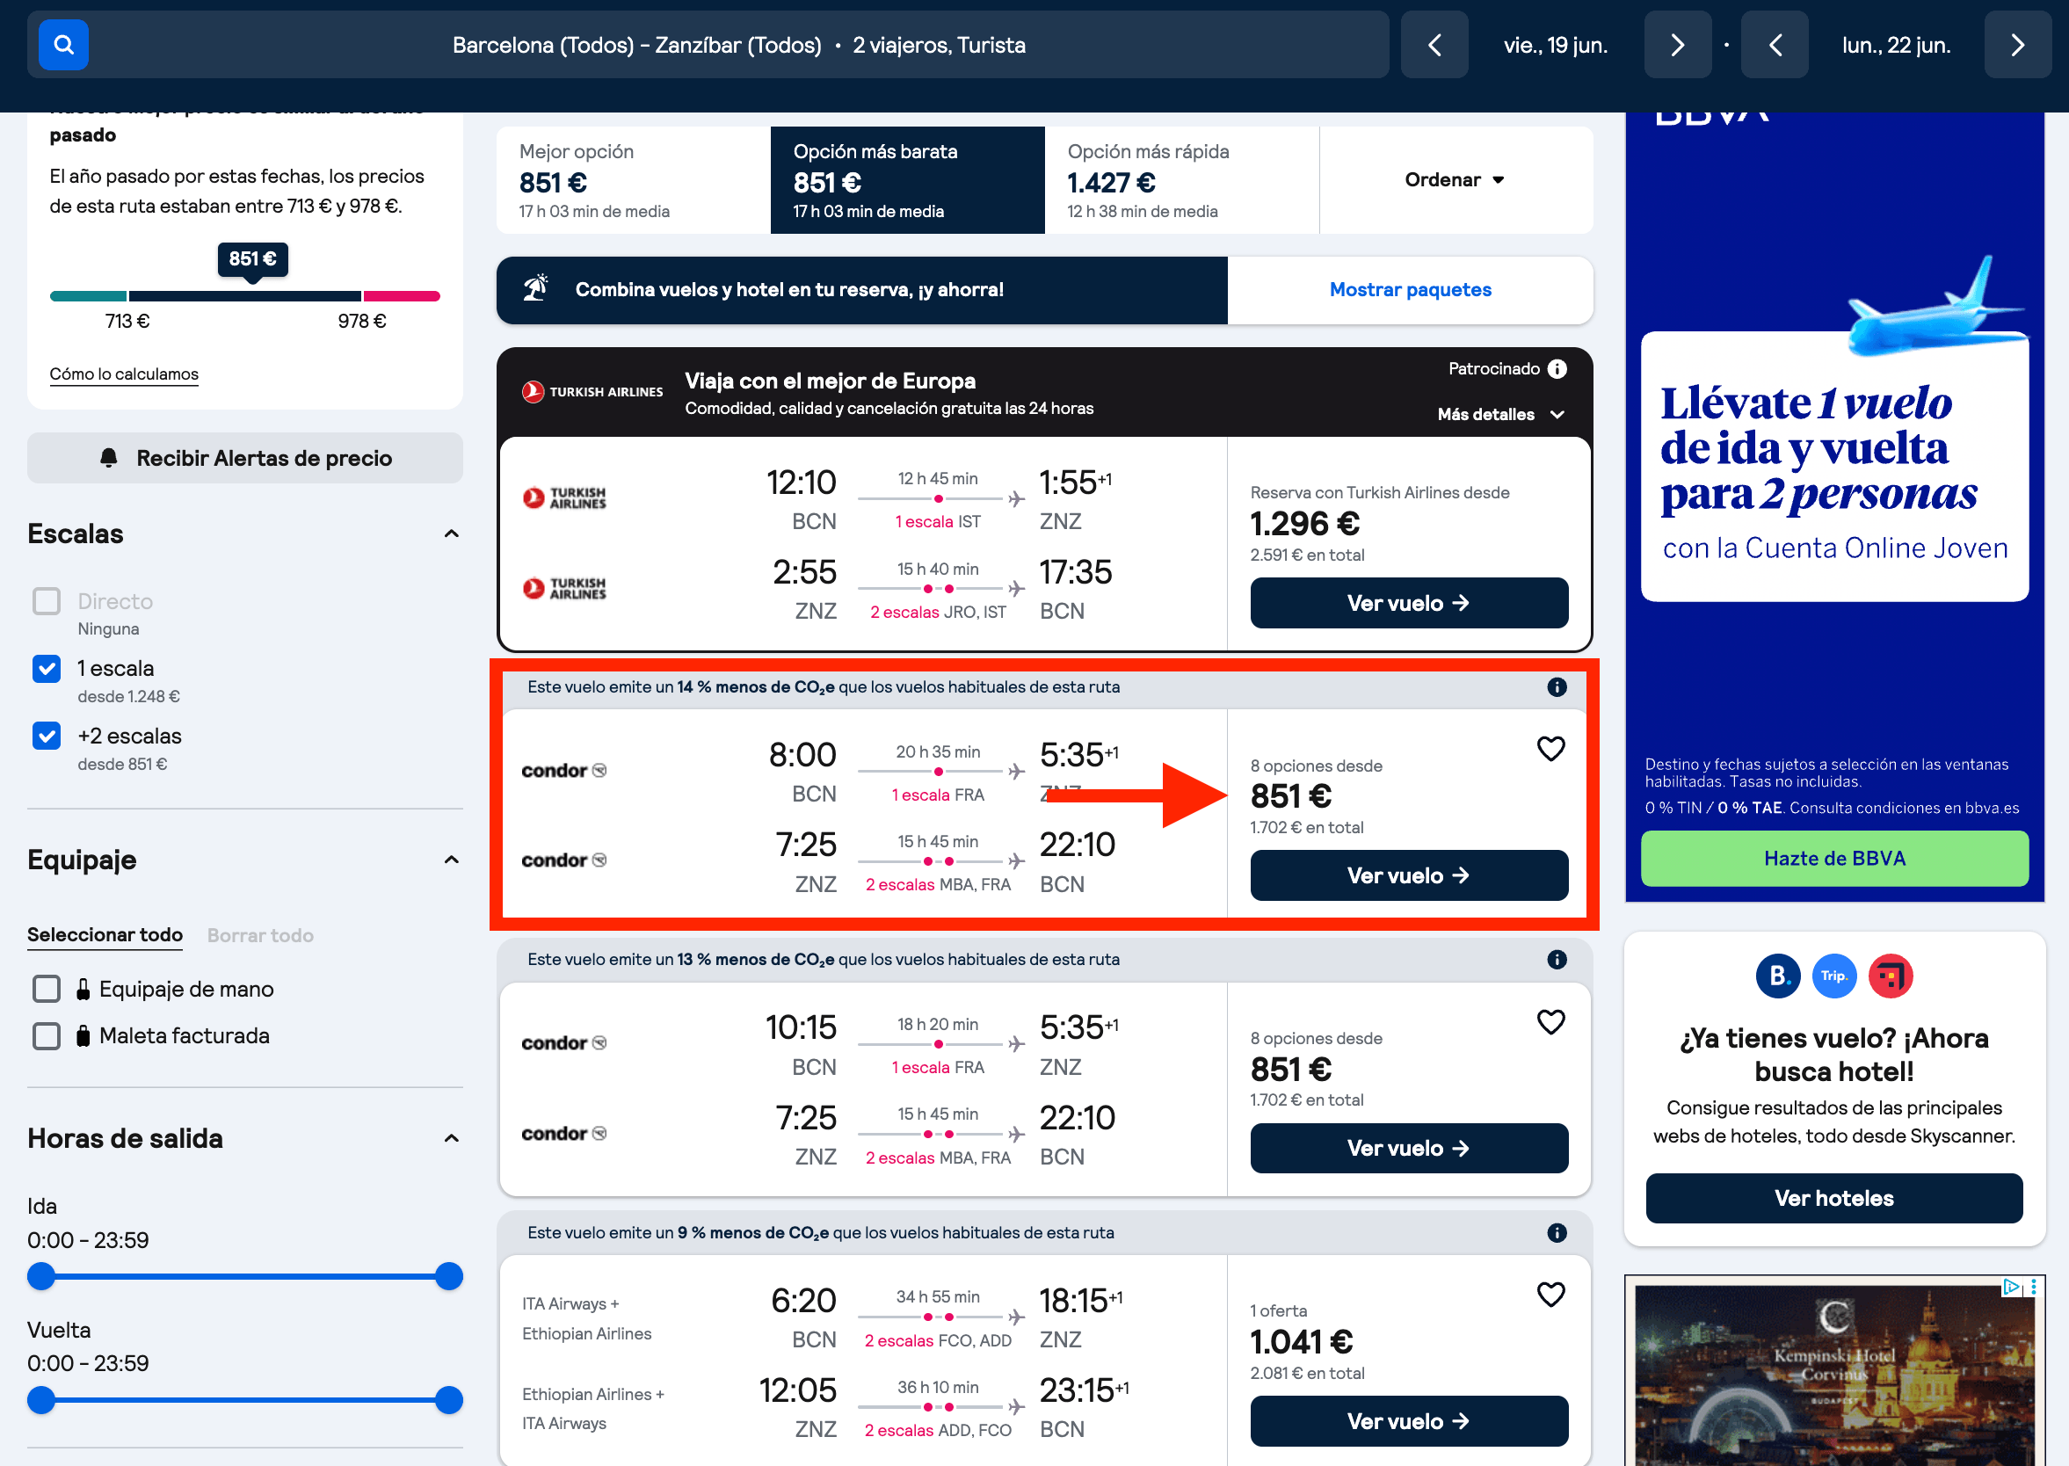The width and height of the screenshot is (2069, 1466).
Task: Click Turkish Airlines logo on 2:55 return flight
Action: (x=564, y=589)
